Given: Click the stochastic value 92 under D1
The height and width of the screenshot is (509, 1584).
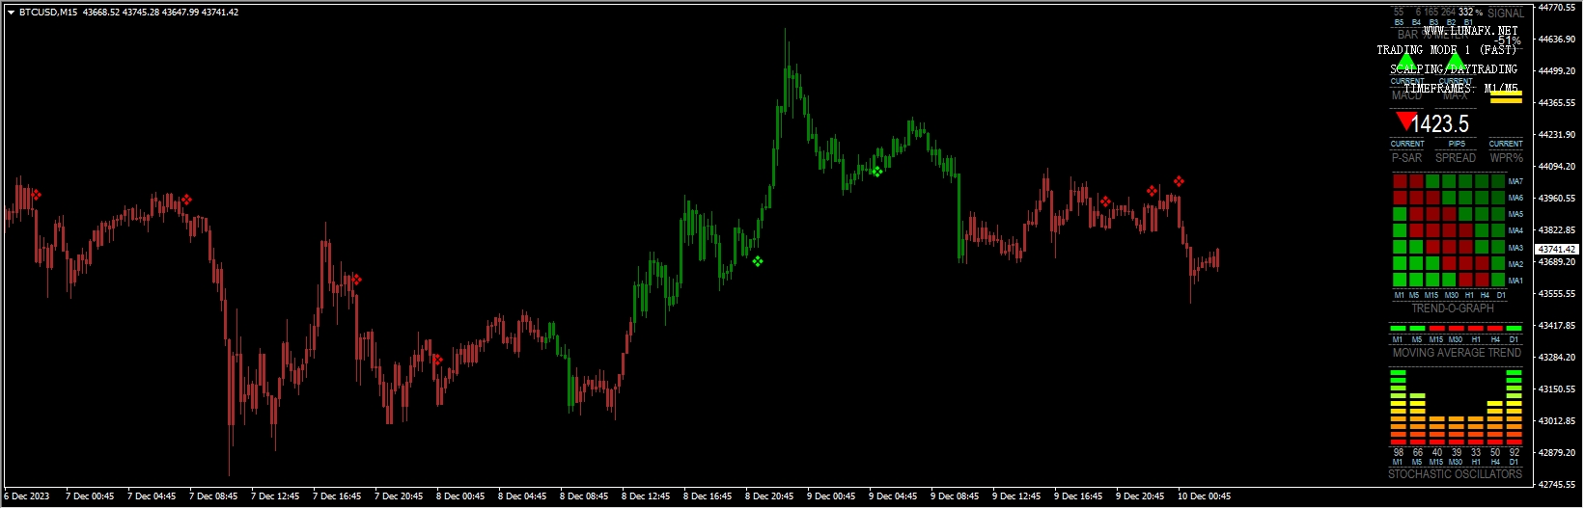Looking at the screenshot, I should pyautogui.click(x=1515, y=452).
